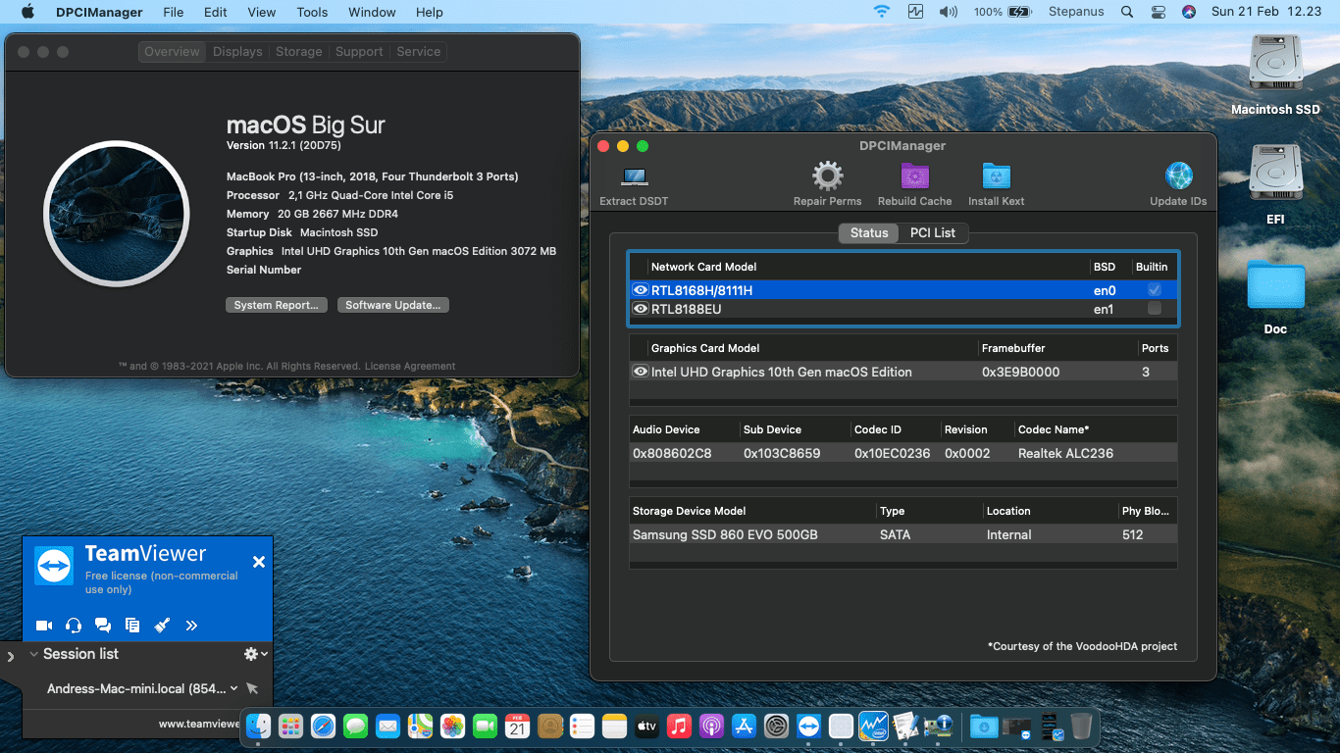Open the Tools menu
The width and height of the screenshot is (1340, 753).
point(311,12)
